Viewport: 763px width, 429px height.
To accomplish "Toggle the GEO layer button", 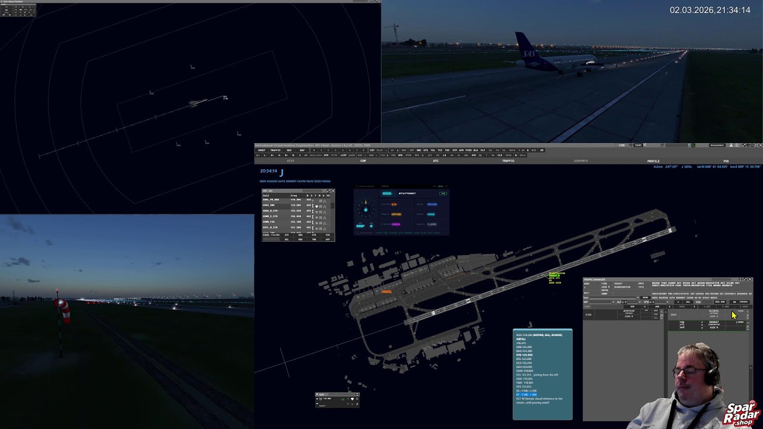I will [x=289, y=150].
